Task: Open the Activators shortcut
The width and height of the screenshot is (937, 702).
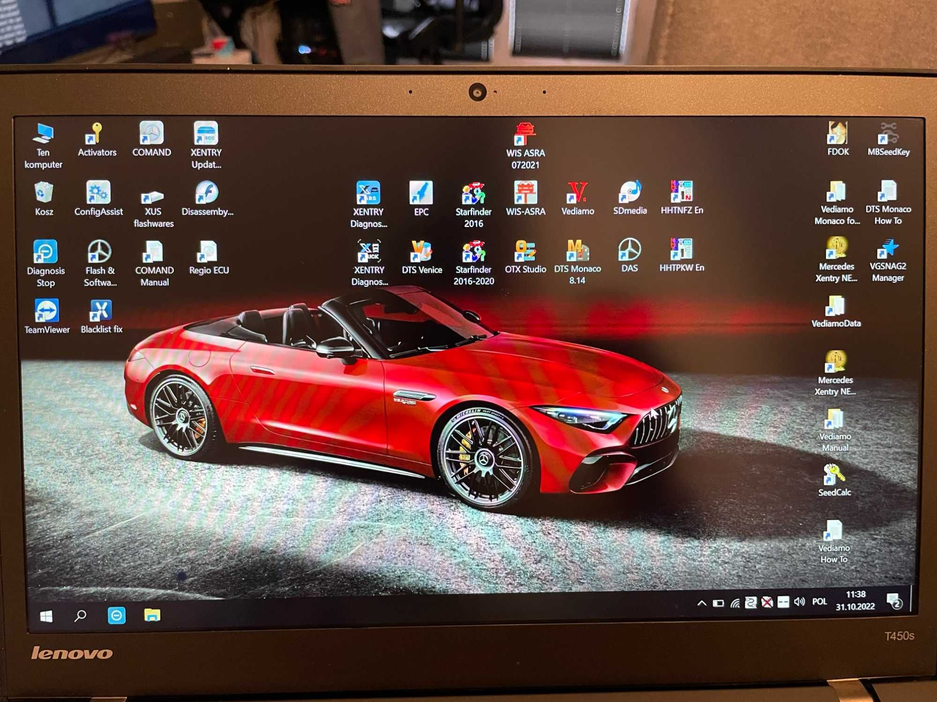Action: [x=97, y=140]
